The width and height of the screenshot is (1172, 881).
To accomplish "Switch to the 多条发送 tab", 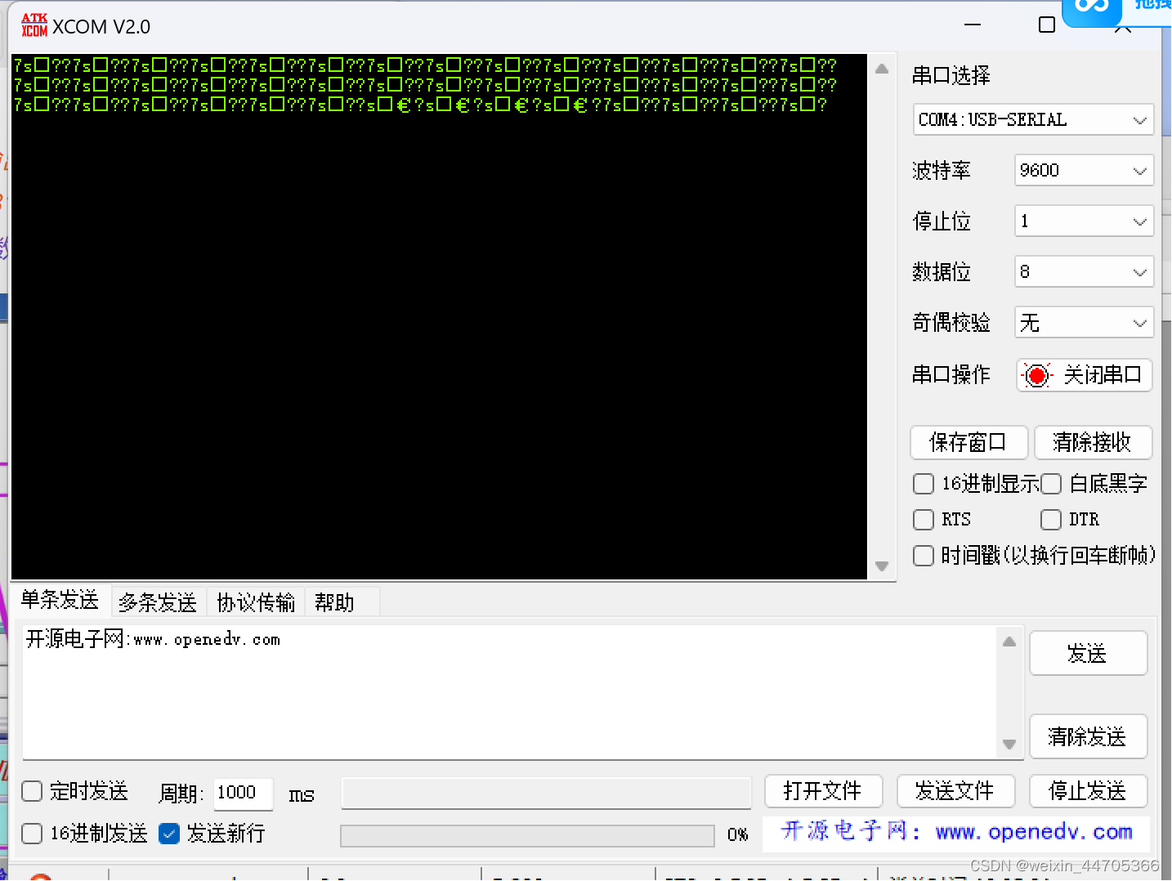I will [157, 602].
